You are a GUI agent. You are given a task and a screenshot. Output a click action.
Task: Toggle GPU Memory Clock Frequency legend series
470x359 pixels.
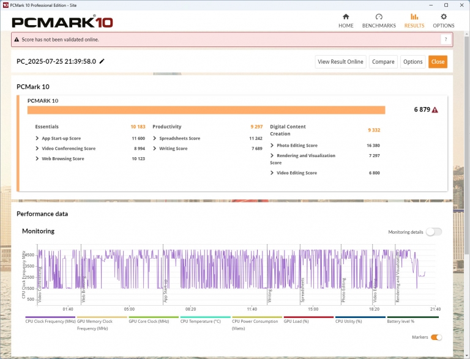102,324
